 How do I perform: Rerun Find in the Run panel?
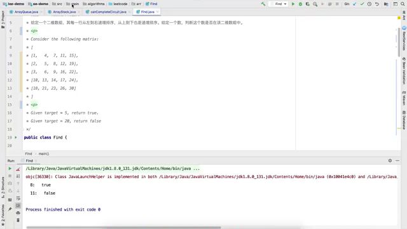10,169
